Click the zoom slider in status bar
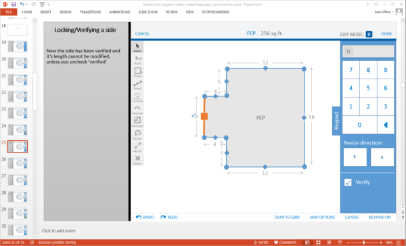Viewport: 406px width, 246px height. 364,243
